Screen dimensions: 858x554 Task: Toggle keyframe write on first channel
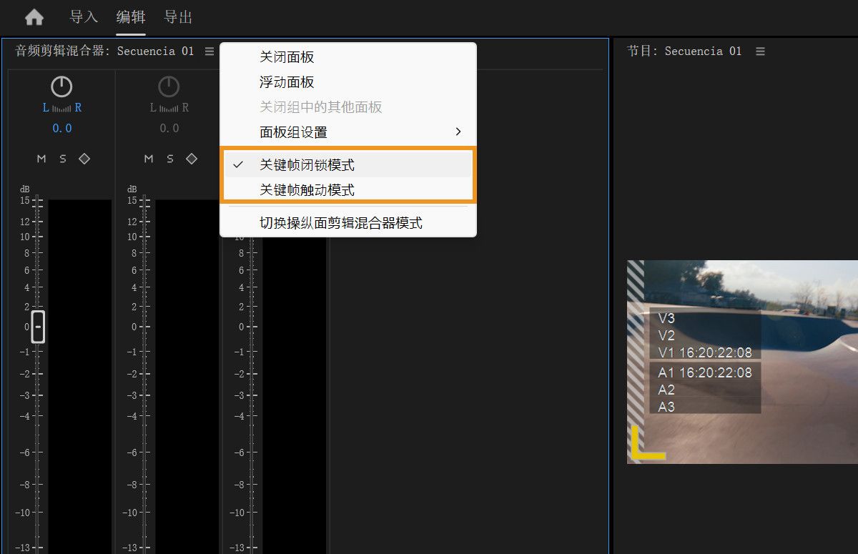tap(84, 159)
